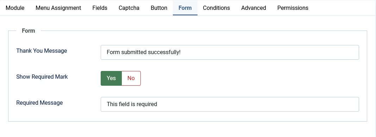Click the Form fieldset legend
The width and height of the screenshot is (376, 137).
click(28, 31)
